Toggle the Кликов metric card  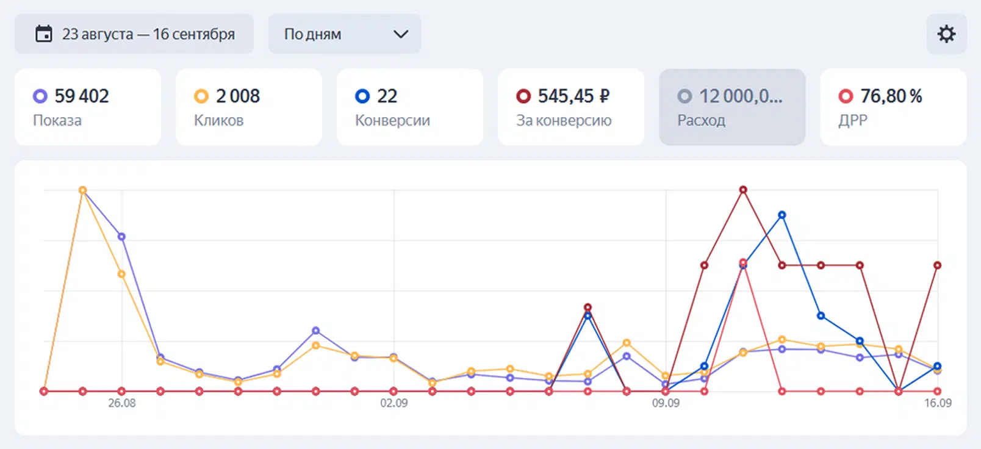(x=249, y=107)
